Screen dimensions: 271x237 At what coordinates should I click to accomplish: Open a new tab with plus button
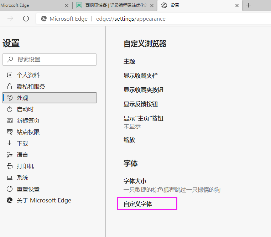pyautogui.click(x=248, y=5)
